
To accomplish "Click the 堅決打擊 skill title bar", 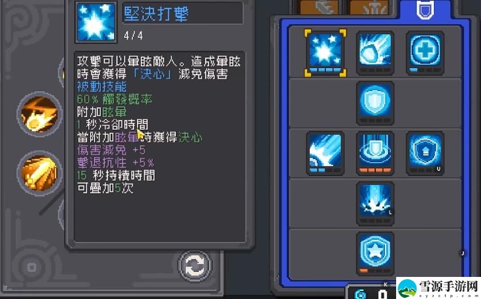I will pos(183,13).
